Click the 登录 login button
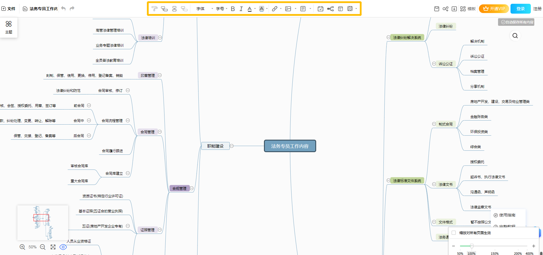 520,9
